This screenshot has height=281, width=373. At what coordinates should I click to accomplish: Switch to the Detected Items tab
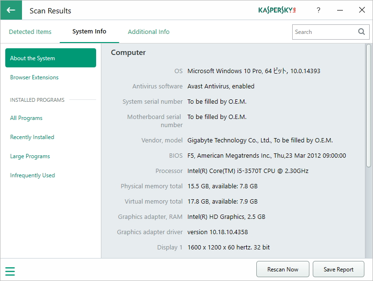click(x=30, y=32)
